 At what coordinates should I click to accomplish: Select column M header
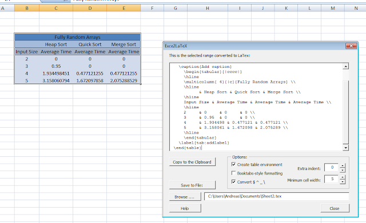click(x=333, y=8)
